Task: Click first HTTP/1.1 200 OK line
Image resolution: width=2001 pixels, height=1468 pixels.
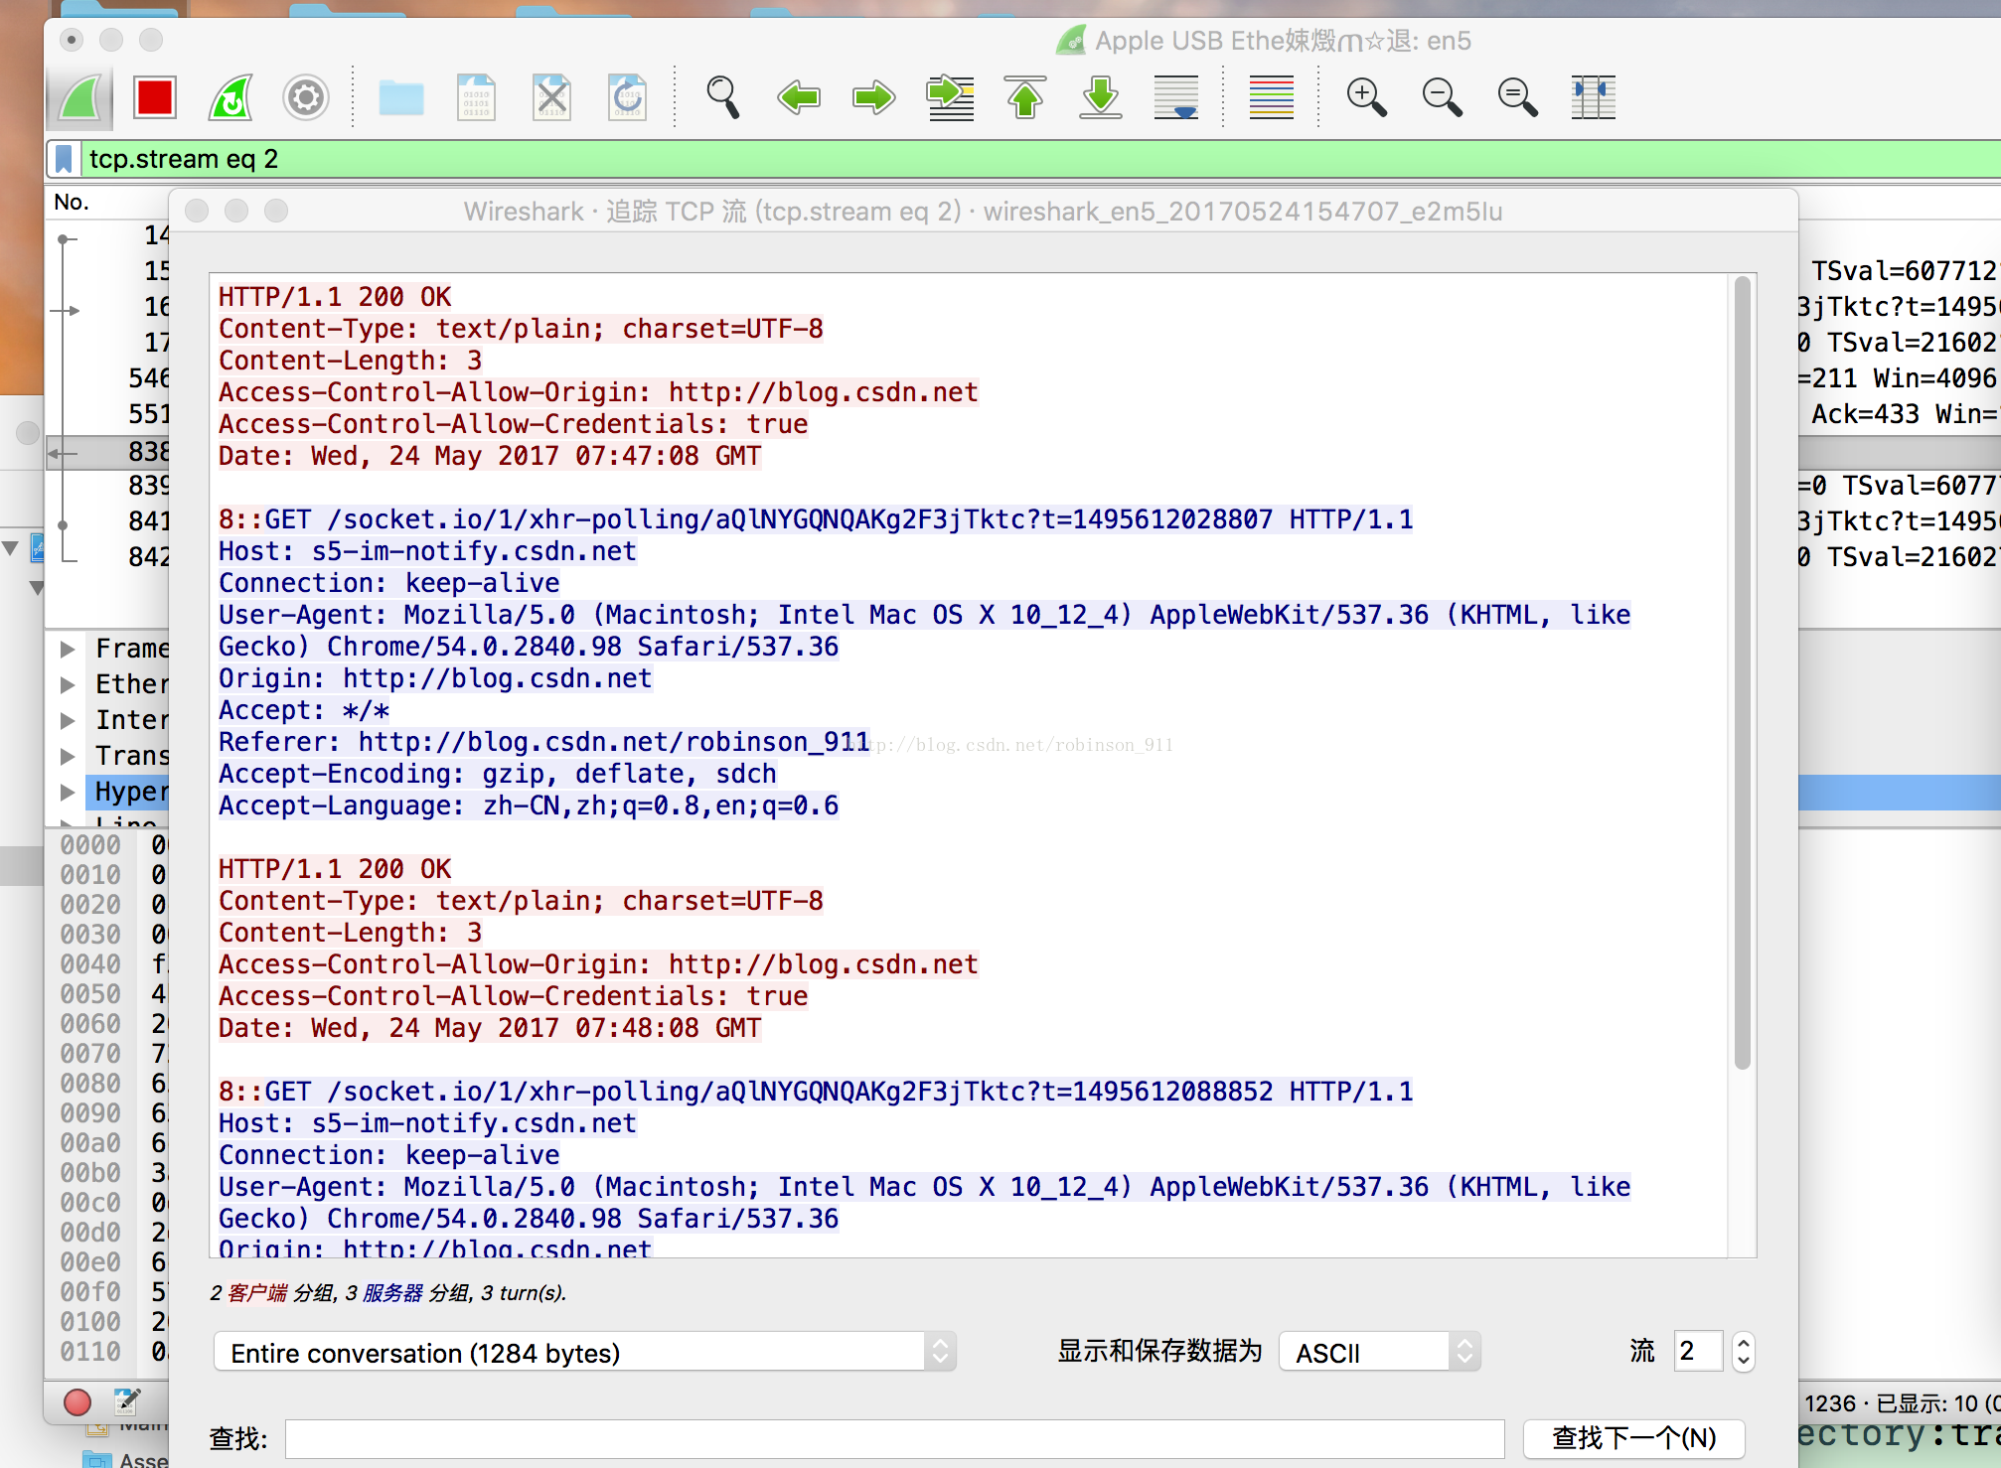Action: [335, 297]
